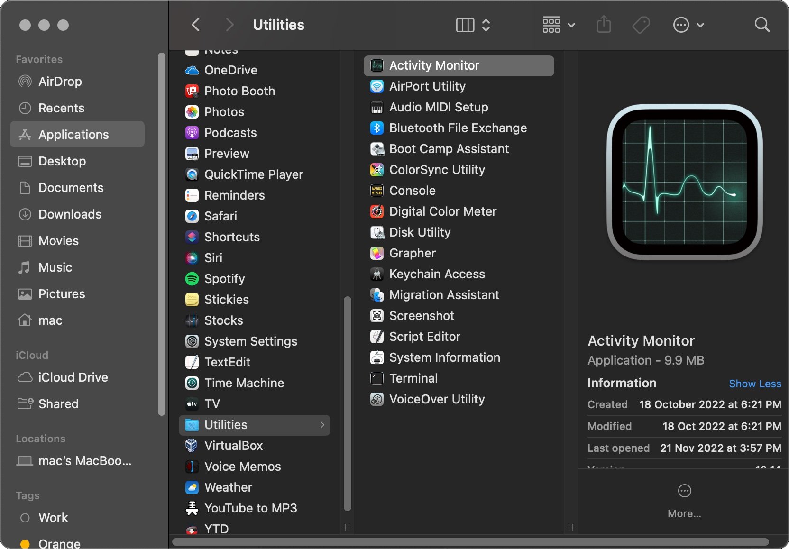Open the Downloads sidebar item
Image resolution: width=789 pixels, height=549 pixels.
[x=70, y=214]
